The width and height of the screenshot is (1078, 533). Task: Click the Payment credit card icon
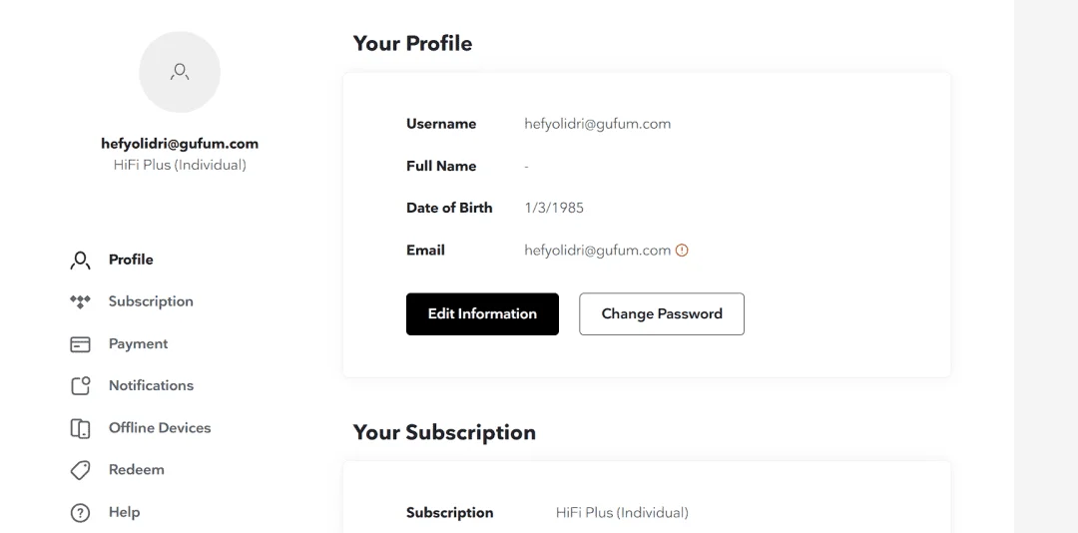[81, 344]
